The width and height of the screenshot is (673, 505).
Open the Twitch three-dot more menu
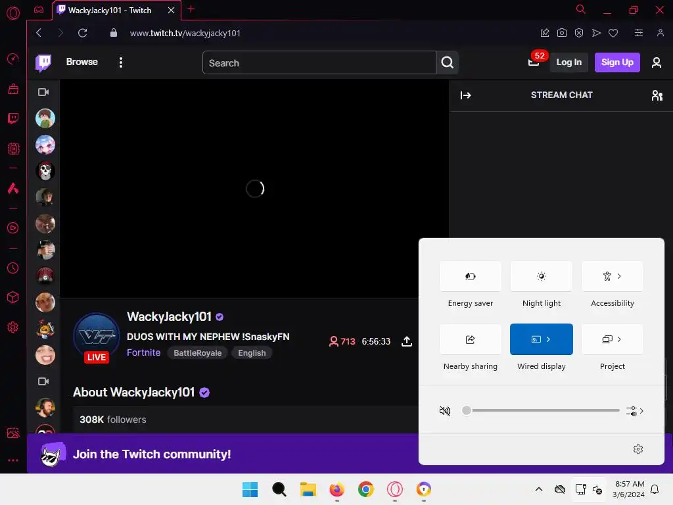121,62
